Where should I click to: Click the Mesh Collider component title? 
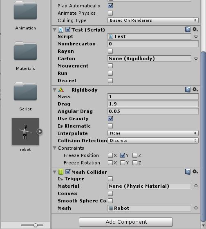click(90, 172)
